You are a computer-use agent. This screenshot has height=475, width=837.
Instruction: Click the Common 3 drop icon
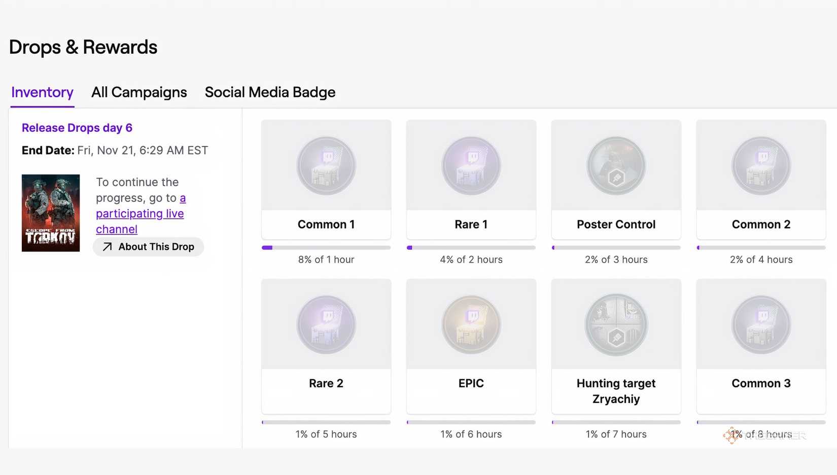[x=760, y=324]
